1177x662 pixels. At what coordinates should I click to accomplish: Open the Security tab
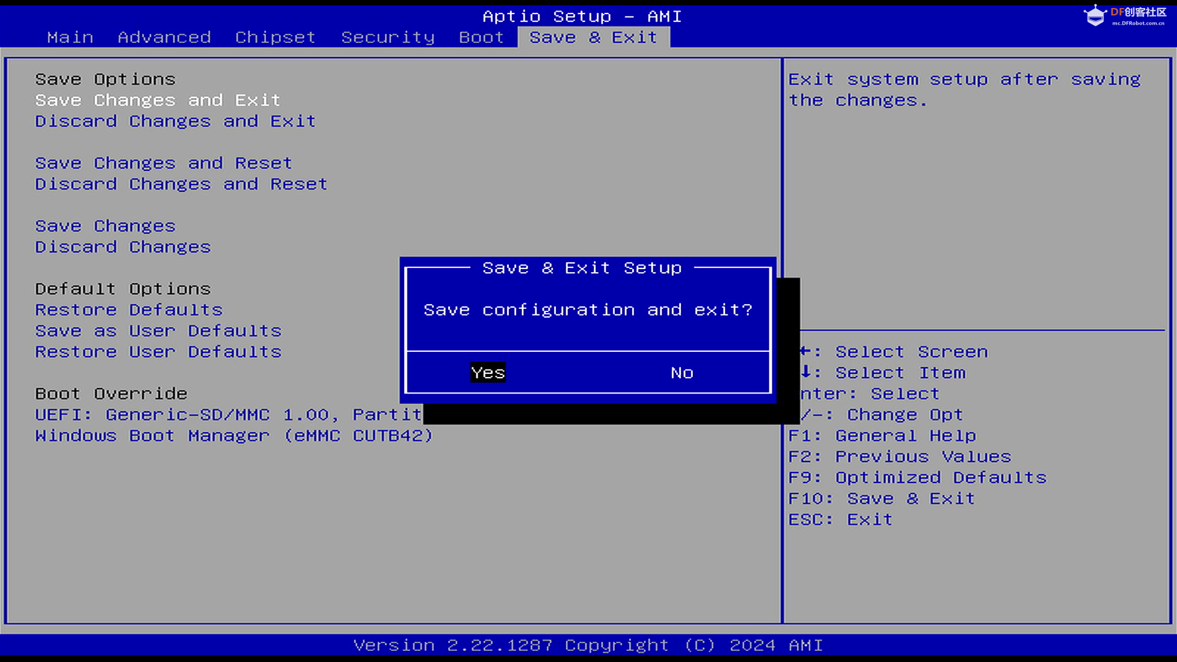(387, 37)
